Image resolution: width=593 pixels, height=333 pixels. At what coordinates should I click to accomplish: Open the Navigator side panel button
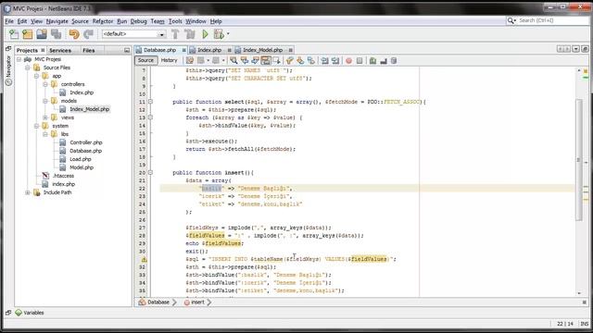pos(8,70)
